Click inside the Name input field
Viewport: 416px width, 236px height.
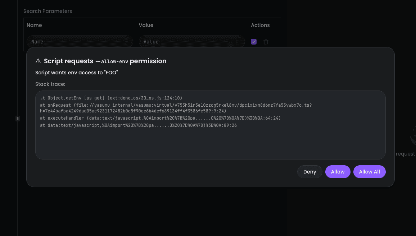coord(79,42)
